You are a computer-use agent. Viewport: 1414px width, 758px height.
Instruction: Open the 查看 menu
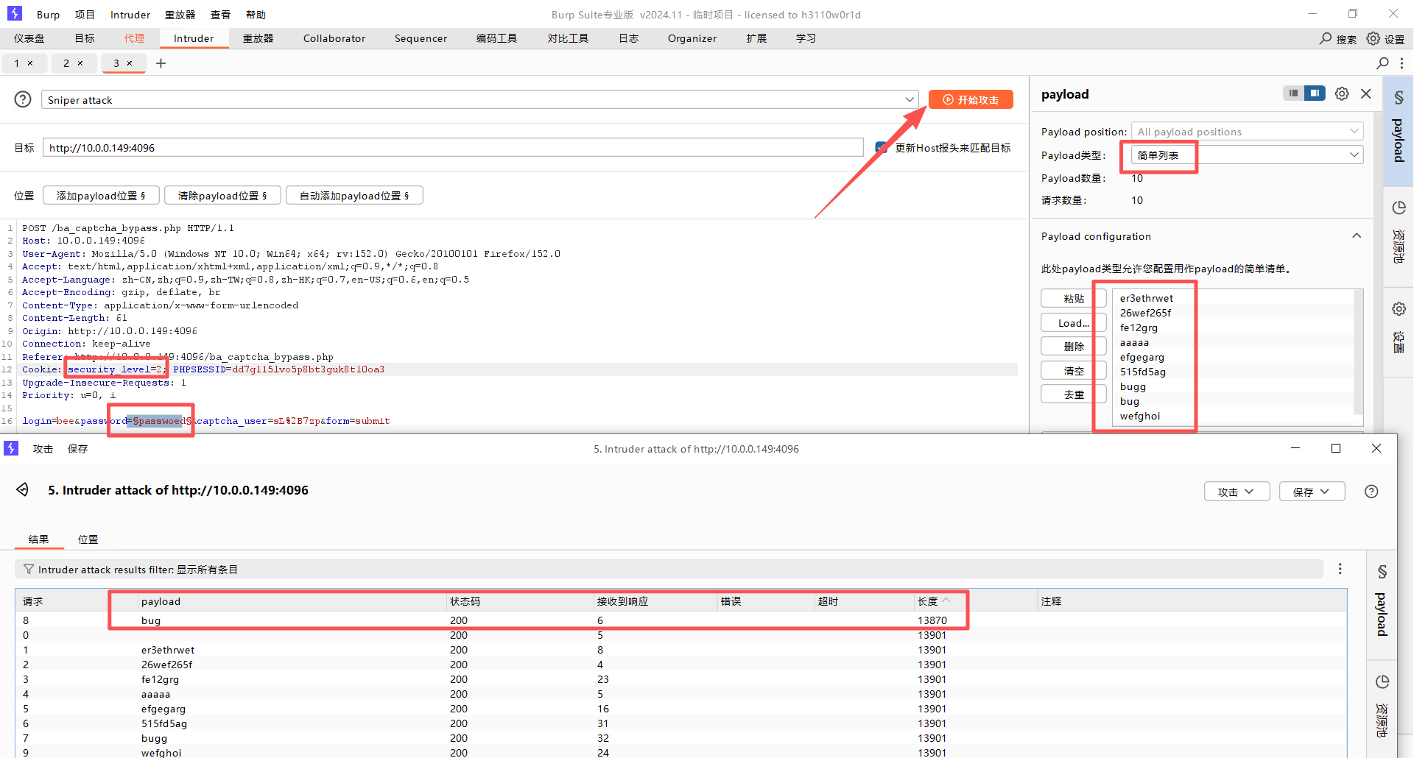[220, 15]
